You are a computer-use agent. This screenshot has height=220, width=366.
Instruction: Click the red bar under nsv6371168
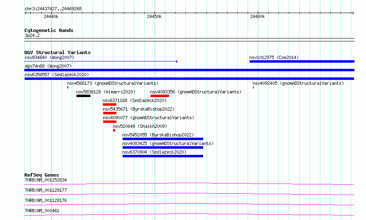click(x=109, y=104)
